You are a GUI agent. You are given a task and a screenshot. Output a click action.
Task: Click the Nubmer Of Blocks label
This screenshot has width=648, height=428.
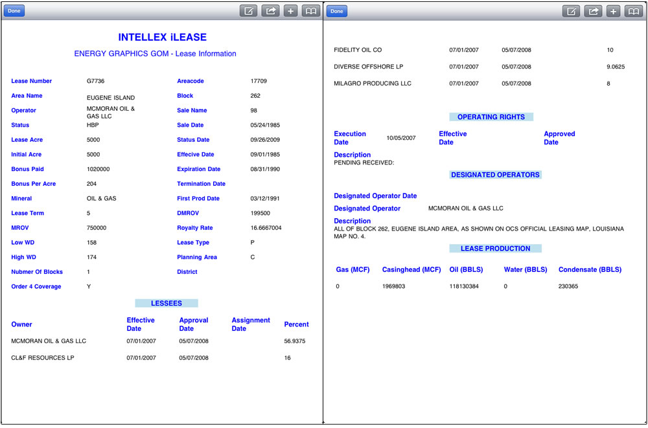(x=37, y=272)
